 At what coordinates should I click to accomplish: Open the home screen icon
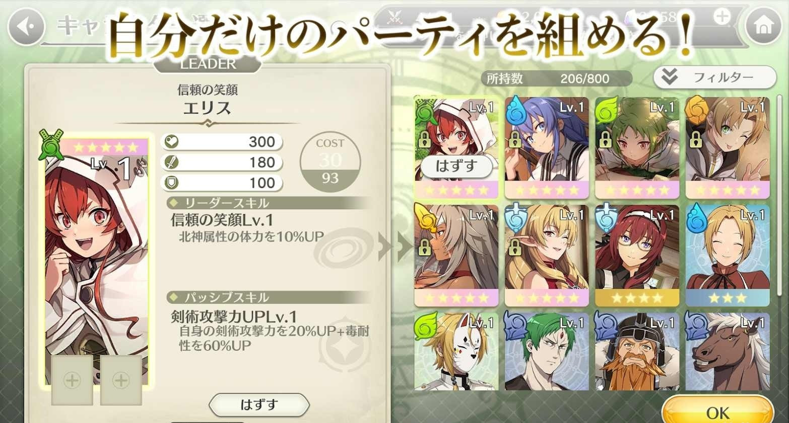click(763, 26)
